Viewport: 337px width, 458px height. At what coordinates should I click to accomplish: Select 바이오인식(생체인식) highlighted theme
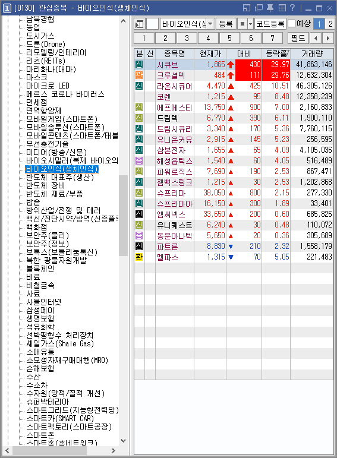(x=62, y=169)
